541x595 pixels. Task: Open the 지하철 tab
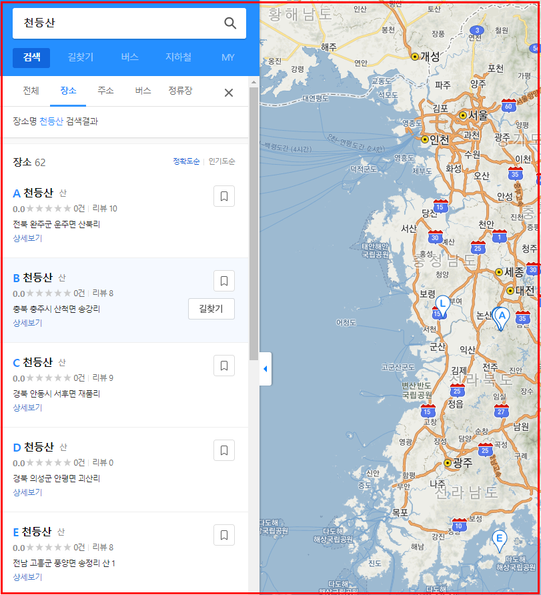178,57
